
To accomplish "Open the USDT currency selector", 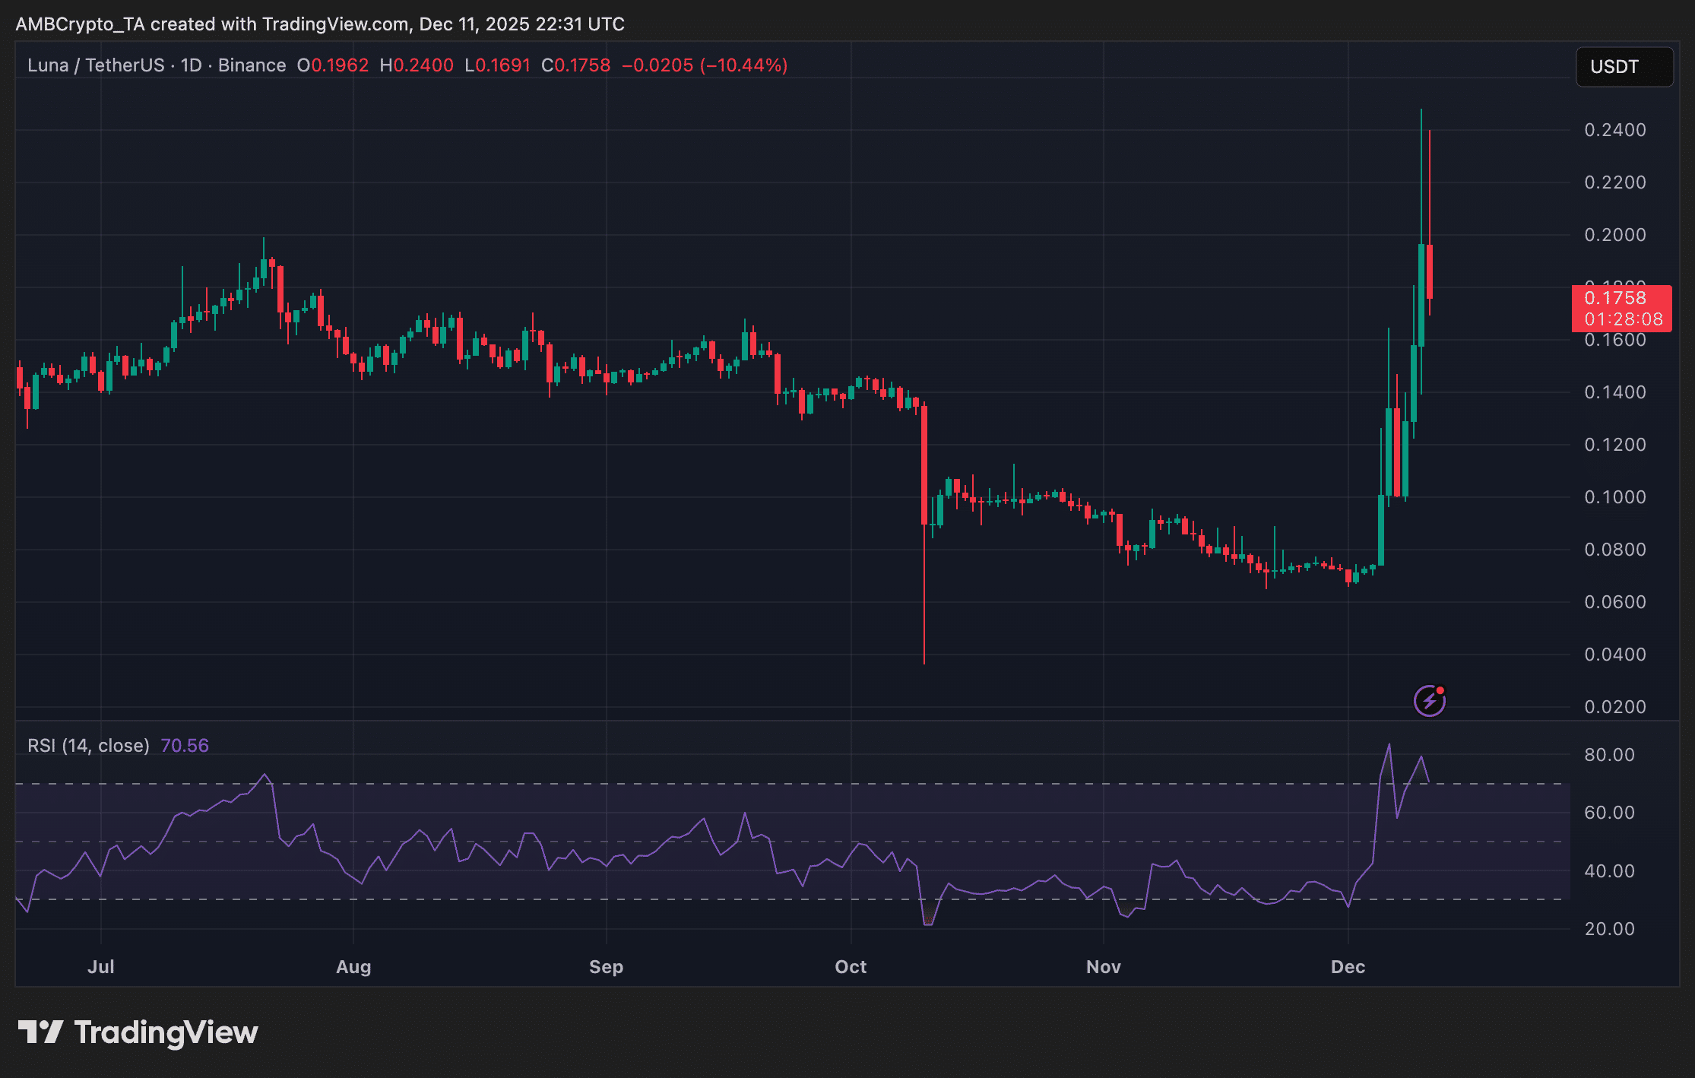I will pyautogui.click(x=1624, y=67).
